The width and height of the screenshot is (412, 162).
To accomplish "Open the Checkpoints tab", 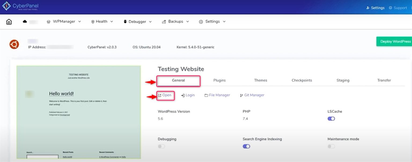I will (302, 80).
